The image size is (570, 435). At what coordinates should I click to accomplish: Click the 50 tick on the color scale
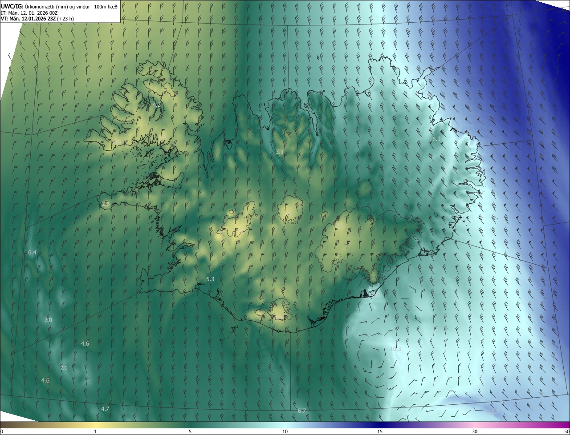tap(566, 431)
